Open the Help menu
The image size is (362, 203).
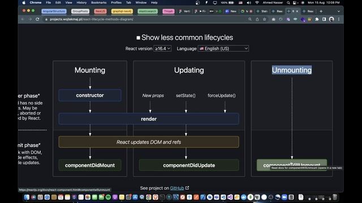tap(154, 3)
